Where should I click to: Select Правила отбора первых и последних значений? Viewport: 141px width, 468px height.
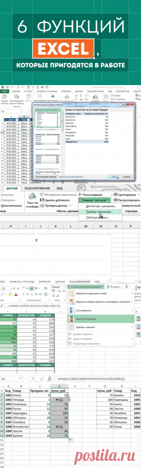pos(101,302)
